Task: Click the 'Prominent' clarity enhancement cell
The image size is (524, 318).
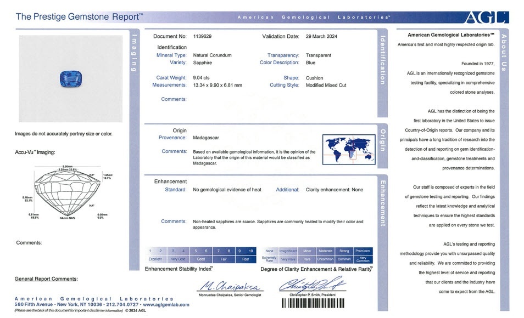Action: [x=363, y=251]
